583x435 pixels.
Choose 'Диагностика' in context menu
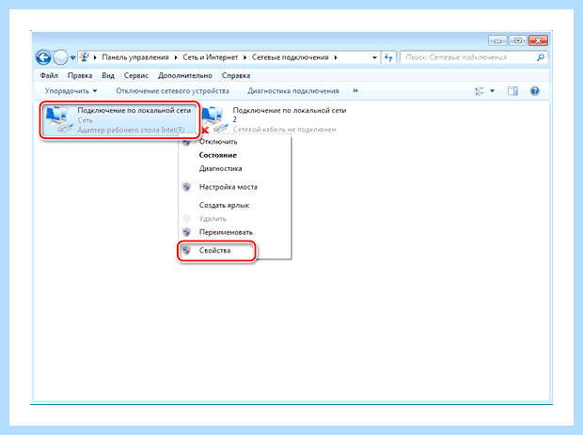point(220,169)
